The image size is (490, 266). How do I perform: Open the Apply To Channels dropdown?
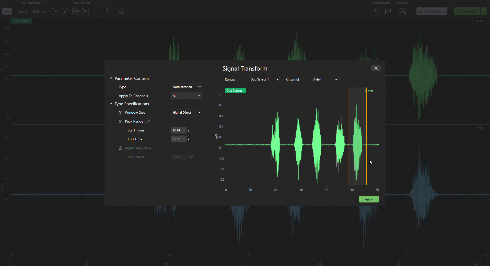pos(186,96)
